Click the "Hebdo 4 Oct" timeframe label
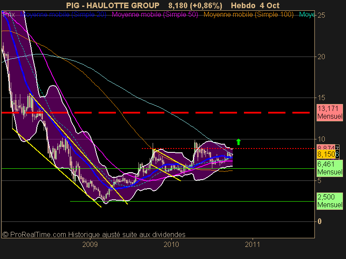346x259 pixels. coord(255,6)
